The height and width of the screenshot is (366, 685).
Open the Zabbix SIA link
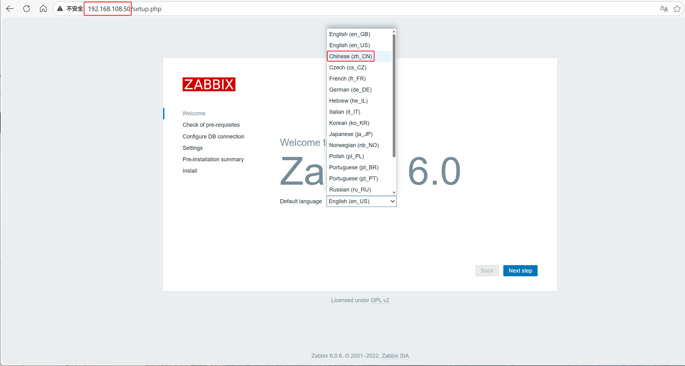point(395,356)
